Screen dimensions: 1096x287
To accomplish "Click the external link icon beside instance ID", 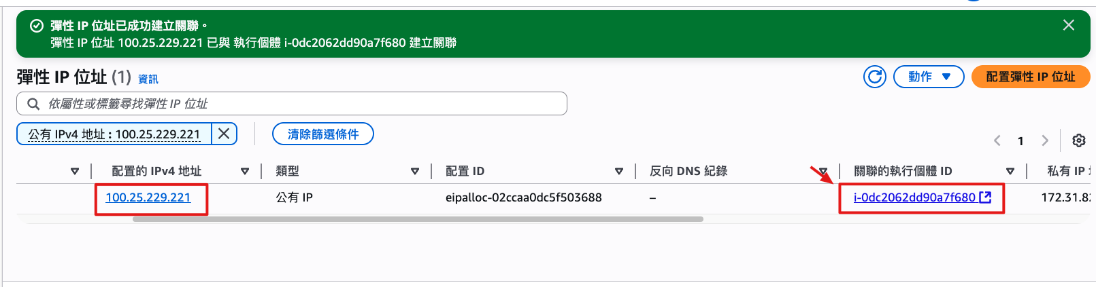I will click(x=985, y=197).
